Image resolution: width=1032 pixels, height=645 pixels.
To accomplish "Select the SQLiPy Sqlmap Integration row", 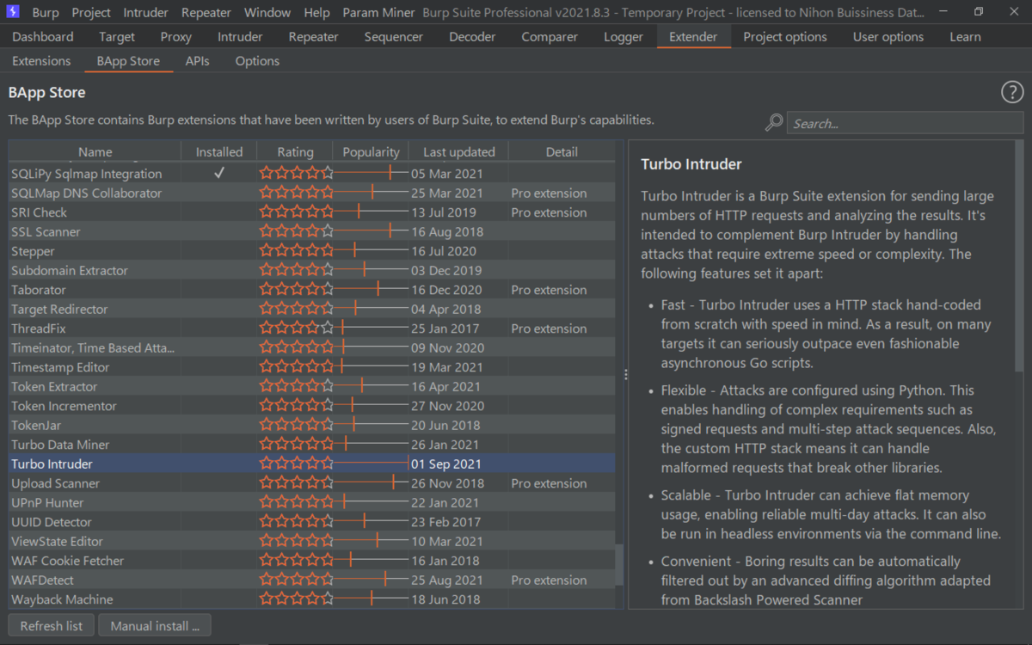I will coord(311,173).
